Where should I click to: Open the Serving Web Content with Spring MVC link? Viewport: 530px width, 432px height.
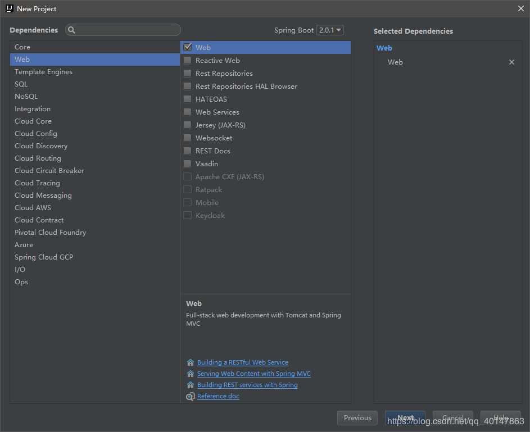click(253, 374)
